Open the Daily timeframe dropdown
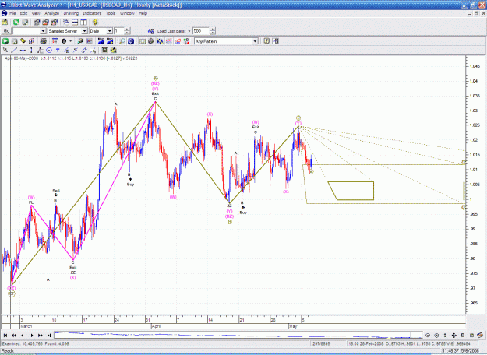 [110, 31]
